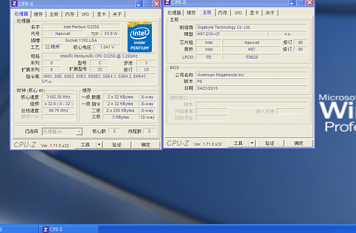Click the Socket 1150 LGA field
356x233 pixels.
coord(81,40)
